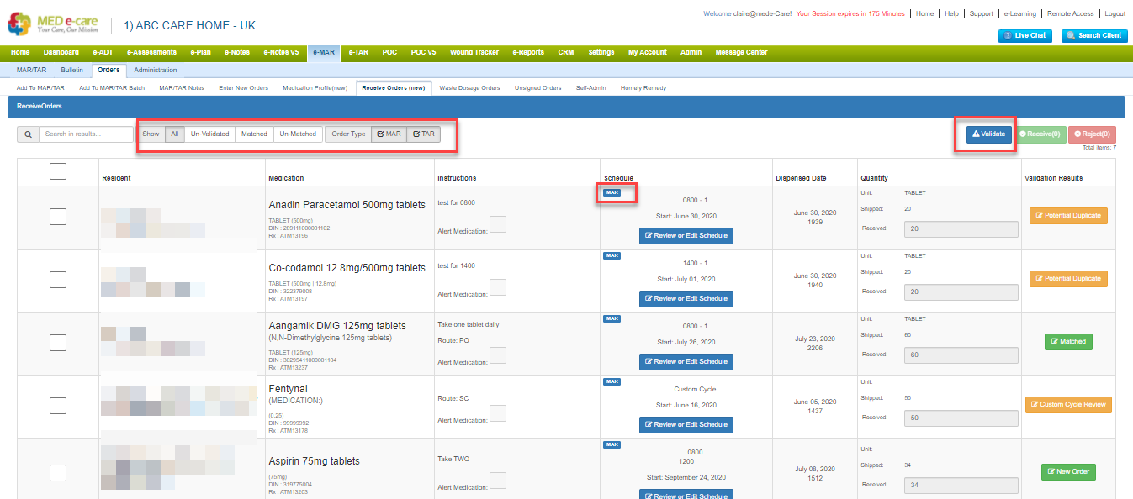Click the MED e-care logo
This screenshot has height=499, width=1133.
point(55,24)
